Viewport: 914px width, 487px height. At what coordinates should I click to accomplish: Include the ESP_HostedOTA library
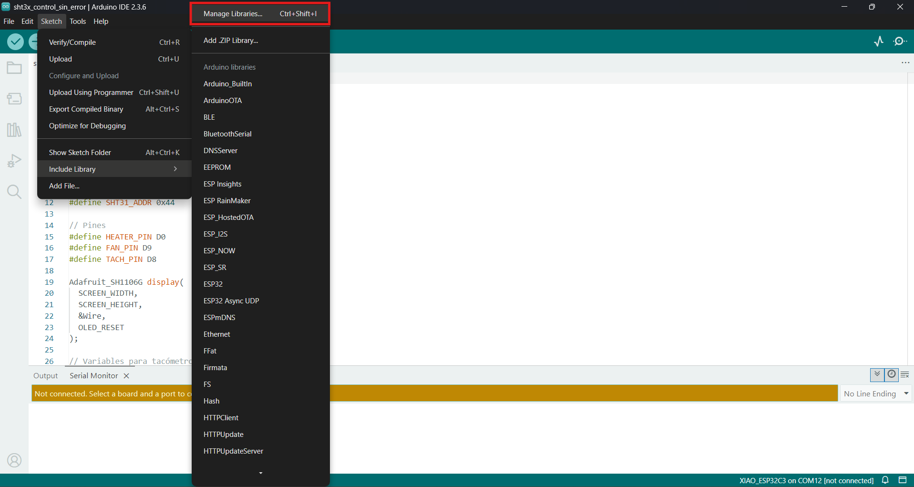coord(260,218)
